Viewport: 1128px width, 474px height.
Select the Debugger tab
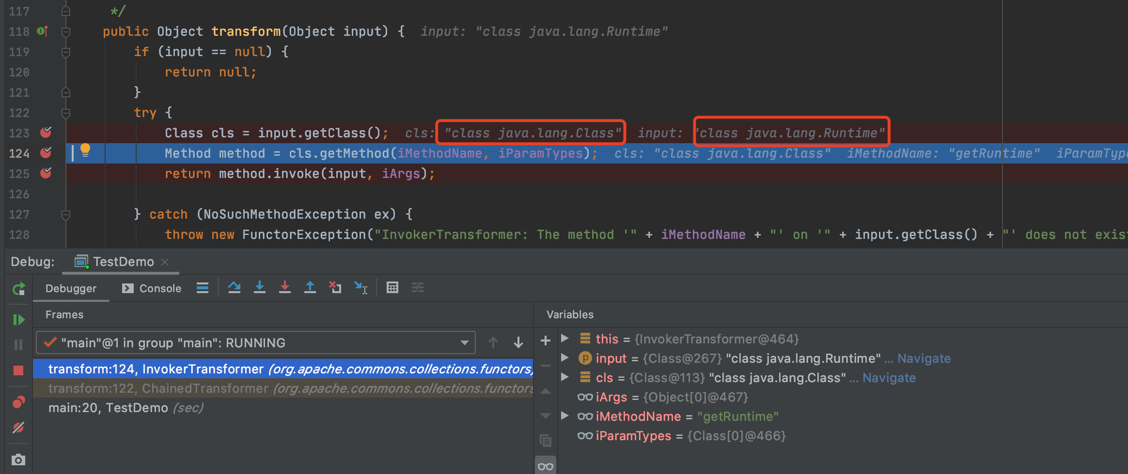pos(71,289)
